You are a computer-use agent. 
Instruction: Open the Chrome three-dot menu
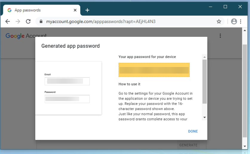coord(241,22)
